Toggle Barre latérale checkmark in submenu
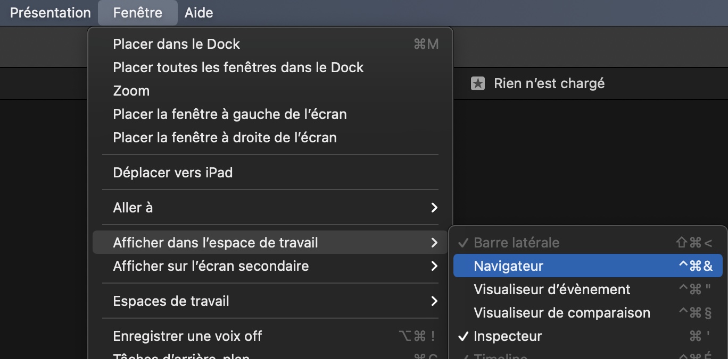The width and height of the screenshot is (728, 359). pos(516,243)
